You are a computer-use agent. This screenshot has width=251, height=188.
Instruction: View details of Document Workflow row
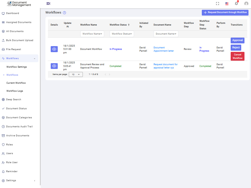pos(54,49)
